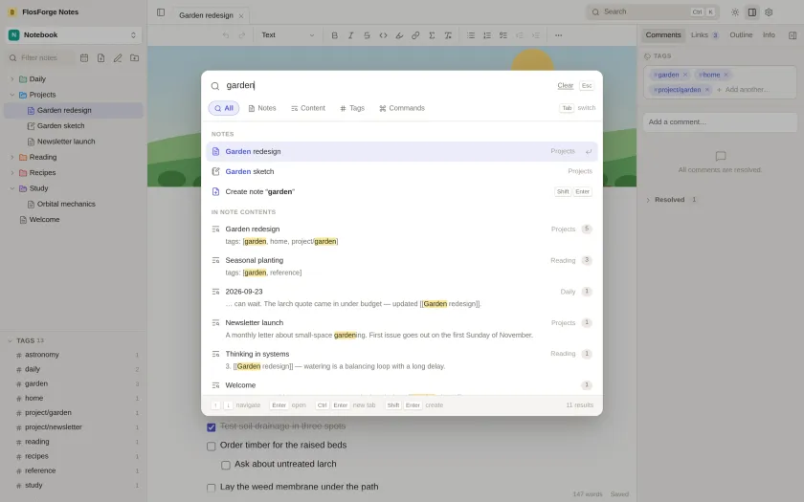Select the Notes search filter

point(262,108)
